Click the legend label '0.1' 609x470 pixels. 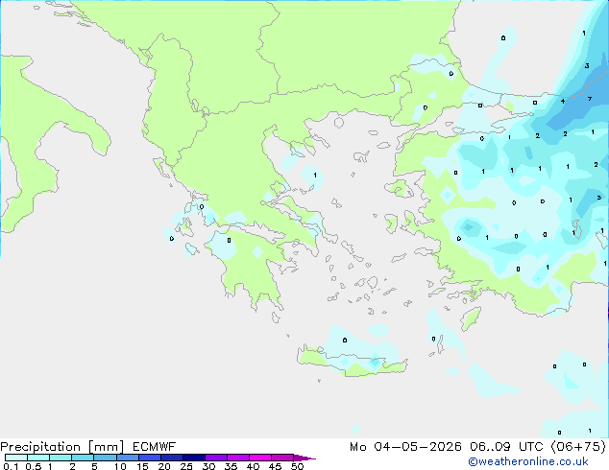[x=11, y=466]
